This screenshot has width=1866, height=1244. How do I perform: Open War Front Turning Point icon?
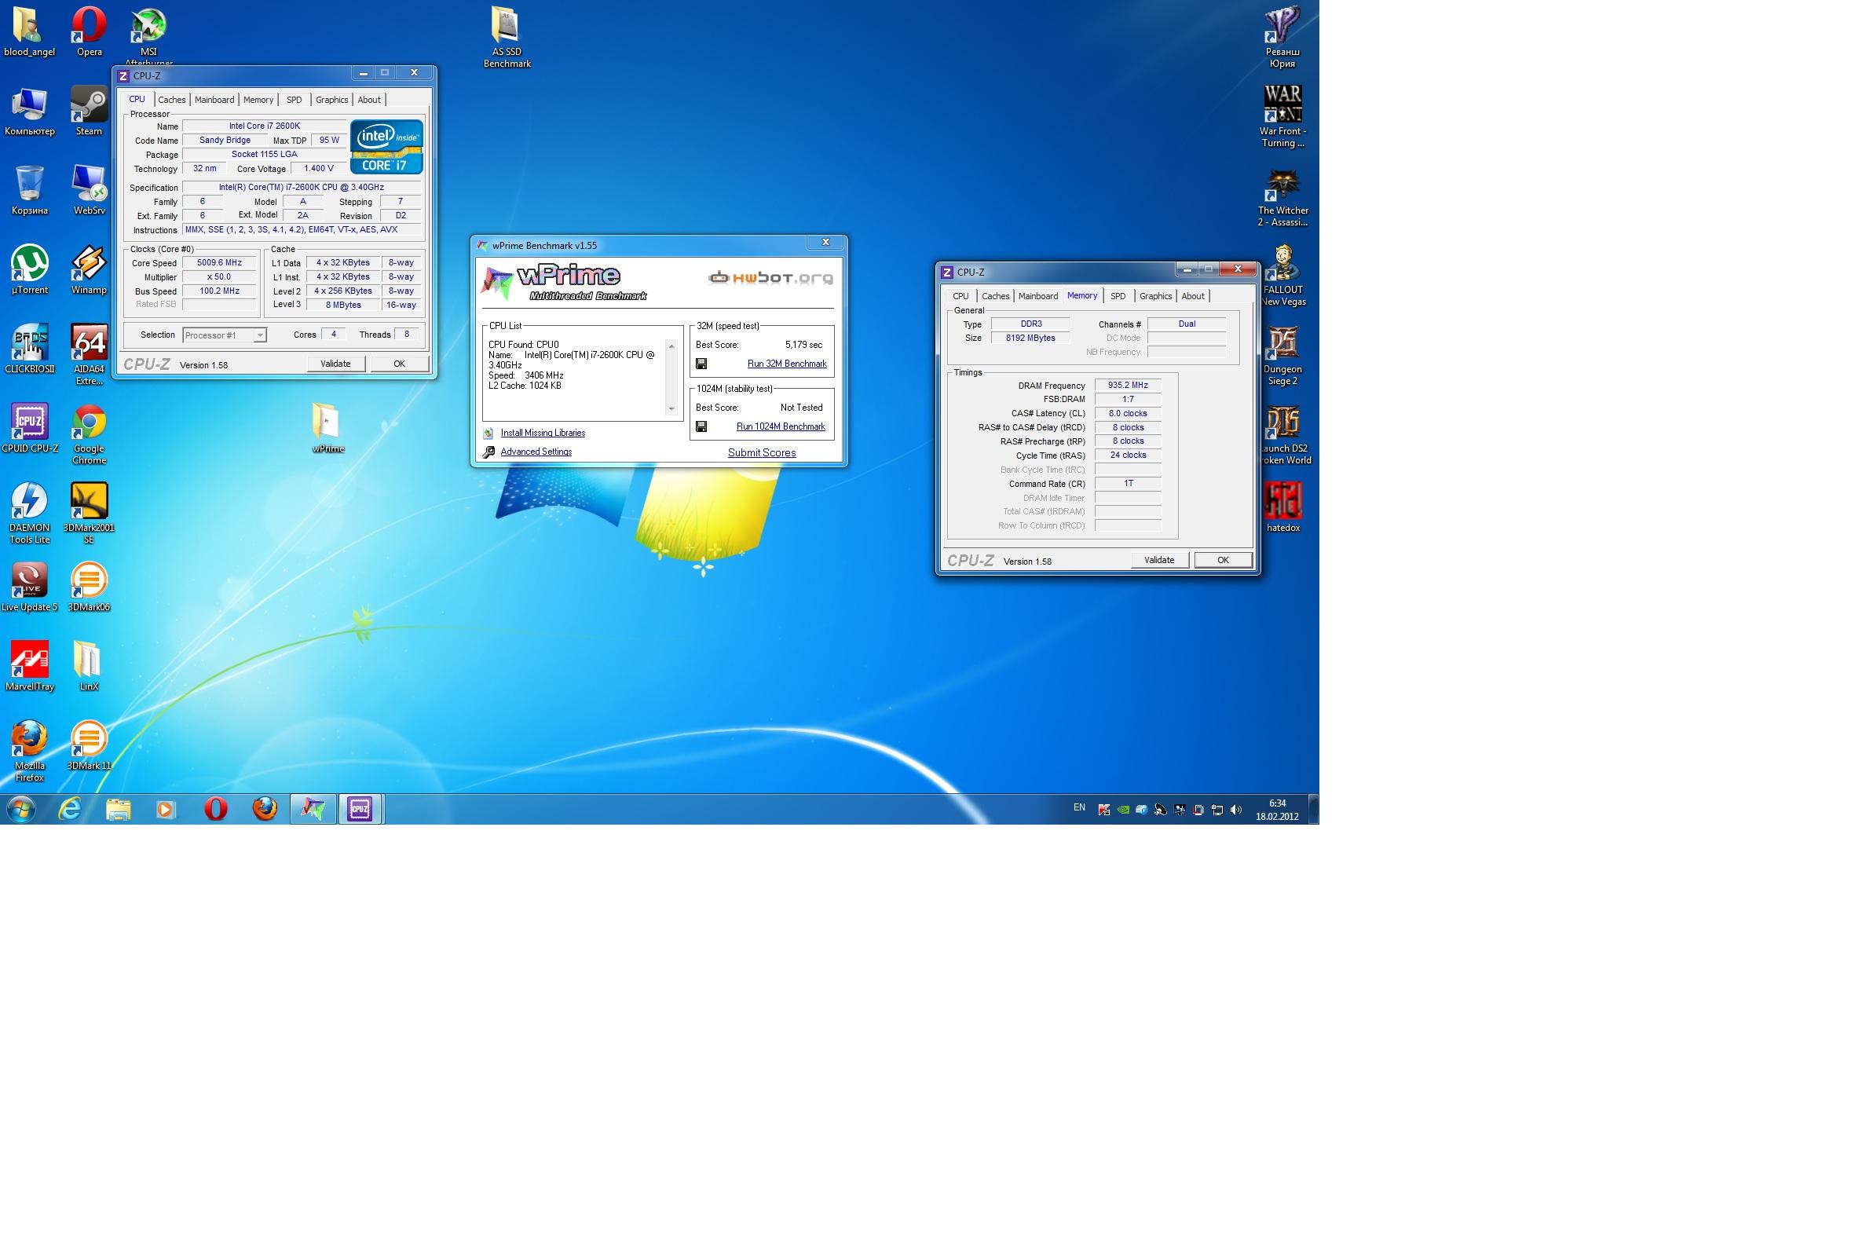(x=1283, y=115)
